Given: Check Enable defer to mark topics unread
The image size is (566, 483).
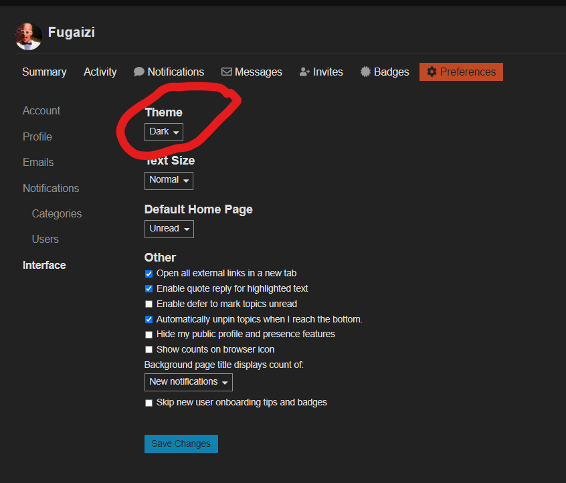Looking at the screenshot, I should 149,304.
